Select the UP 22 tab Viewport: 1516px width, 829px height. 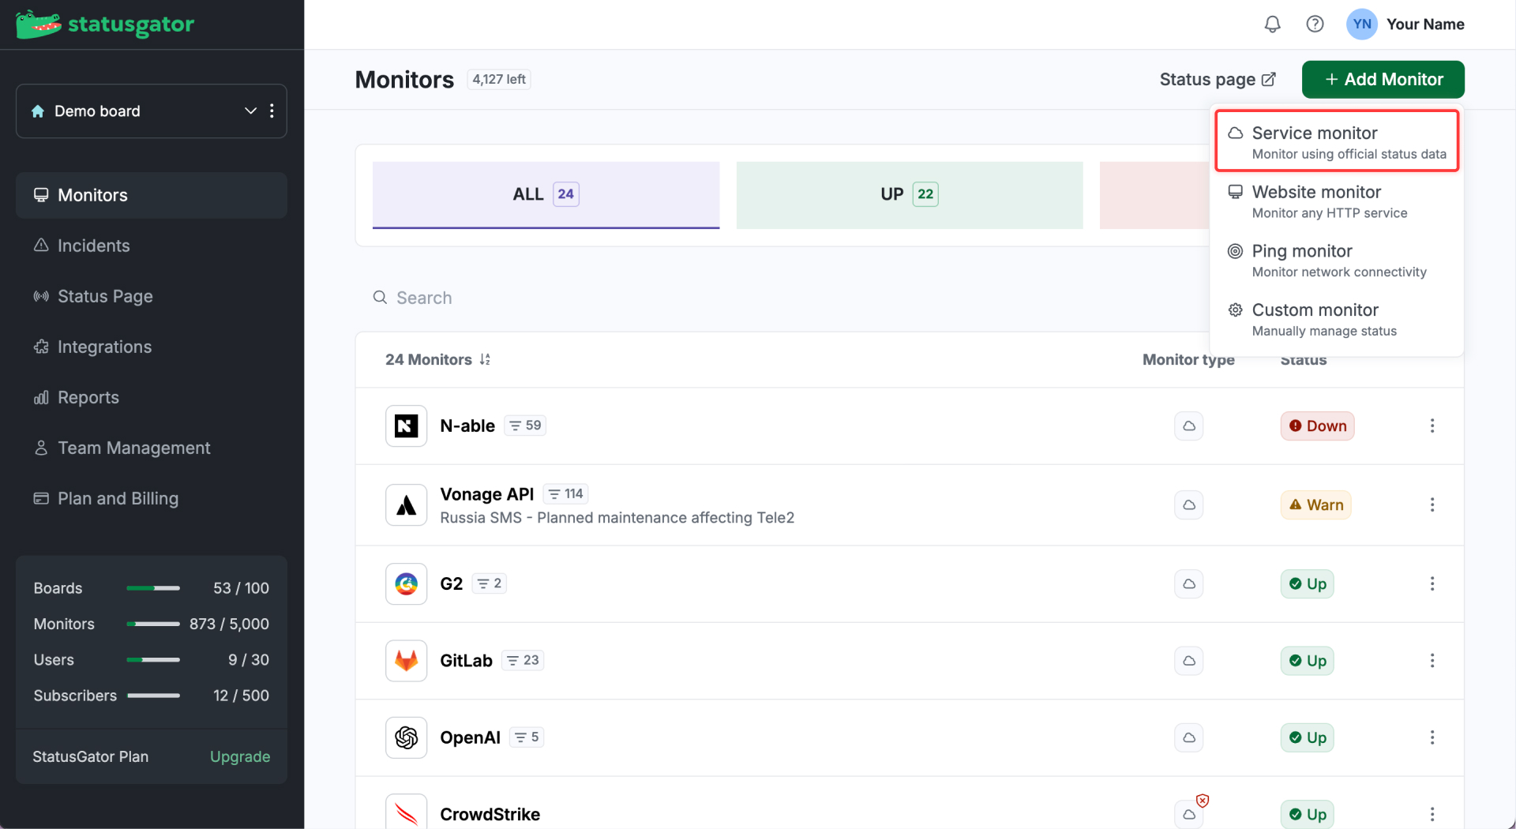pos(910,195)
